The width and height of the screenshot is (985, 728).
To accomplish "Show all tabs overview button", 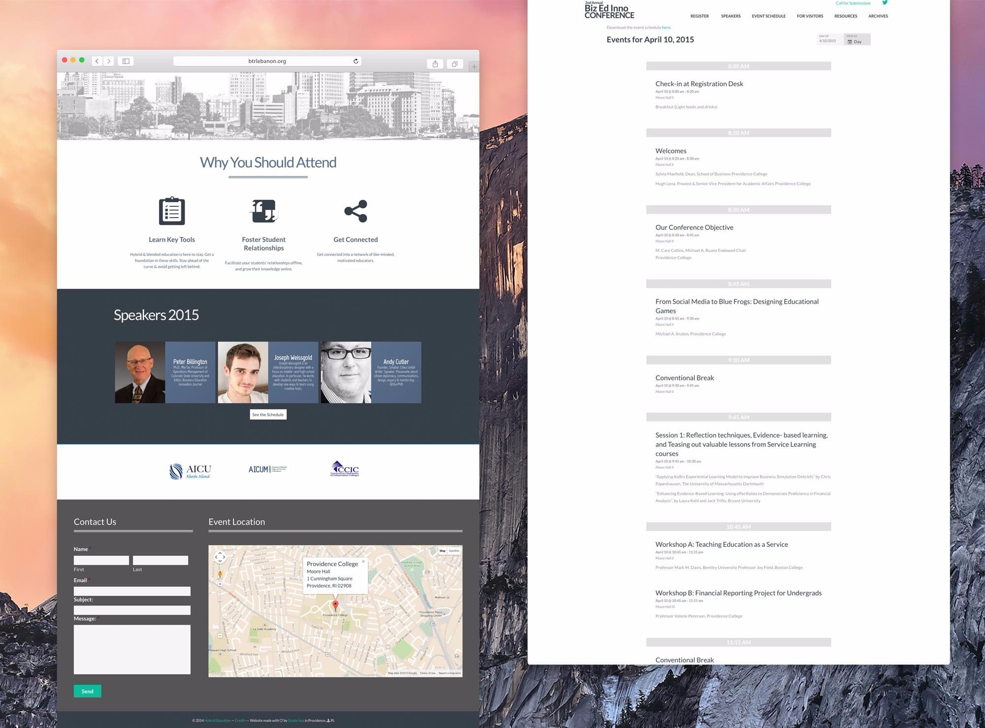I will [455, 64].
